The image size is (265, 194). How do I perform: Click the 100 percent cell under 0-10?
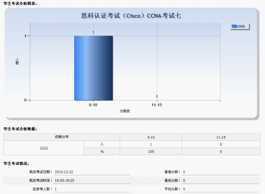coord(151,151)
